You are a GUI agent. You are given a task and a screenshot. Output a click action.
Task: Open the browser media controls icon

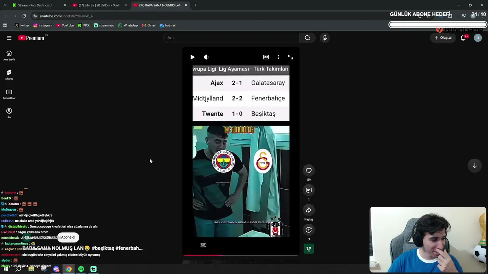coord(464,16)
